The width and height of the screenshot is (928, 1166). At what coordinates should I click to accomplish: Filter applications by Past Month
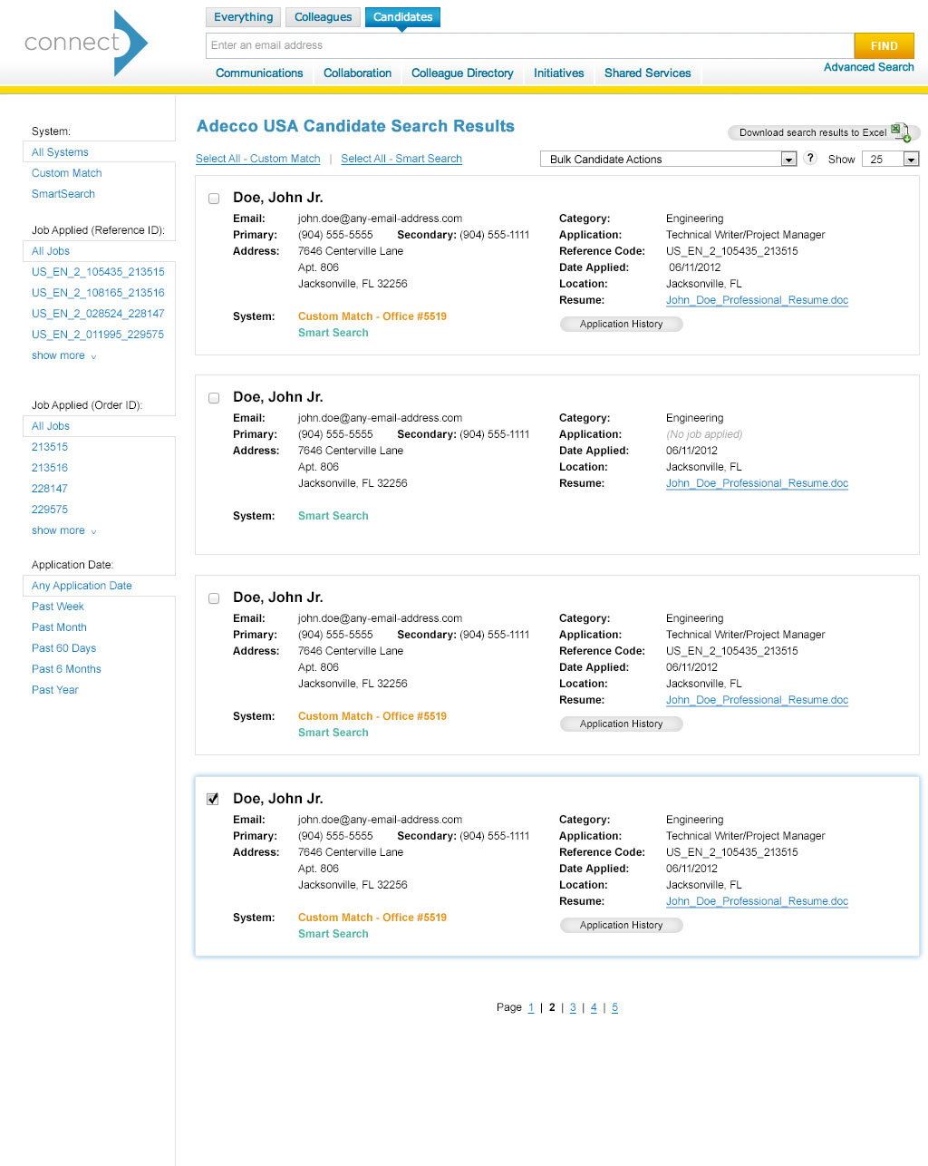60,627
